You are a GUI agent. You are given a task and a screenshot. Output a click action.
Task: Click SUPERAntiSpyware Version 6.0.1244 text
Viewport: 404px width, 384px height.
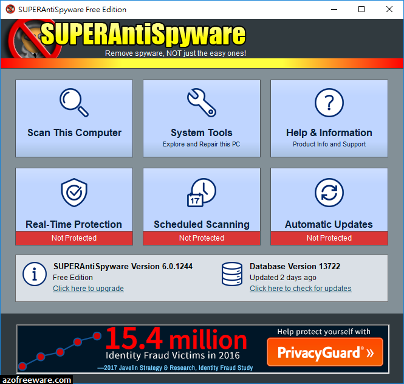[123, 266]
